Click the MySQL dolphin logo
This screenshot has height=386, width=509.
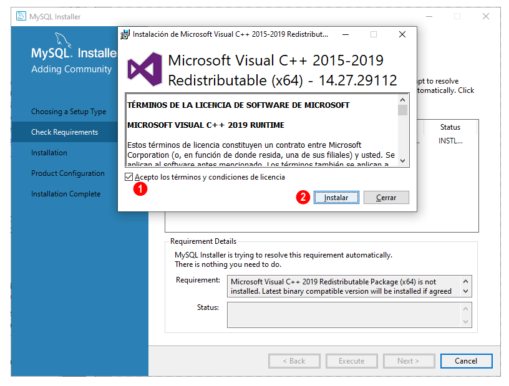[x=62, y=40]
